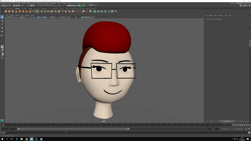Toggle Snap to Curves magnet icon

(x=42, y=5)
